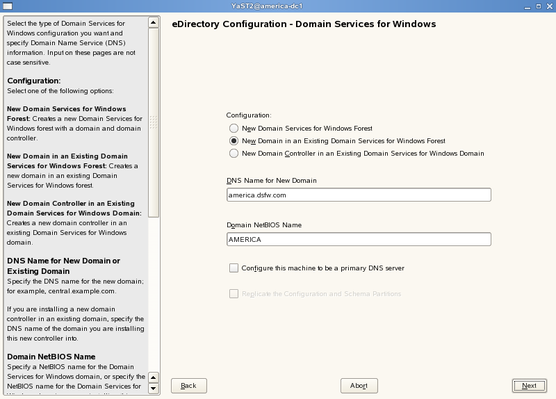Click the help panel splitter grip handle
This screenshot has width=556, height=399.
click(x=154, y=122)
